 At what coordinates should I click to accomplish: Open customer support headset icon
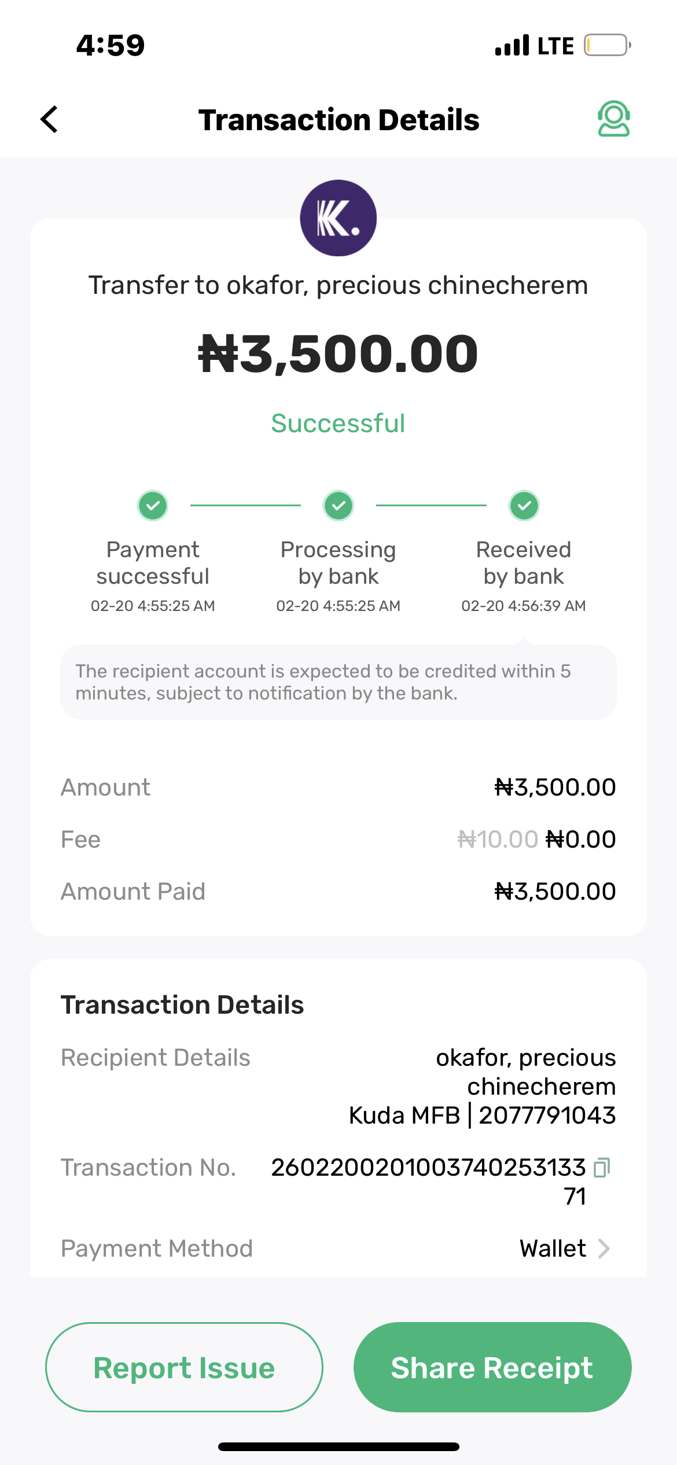pos(613,119)
